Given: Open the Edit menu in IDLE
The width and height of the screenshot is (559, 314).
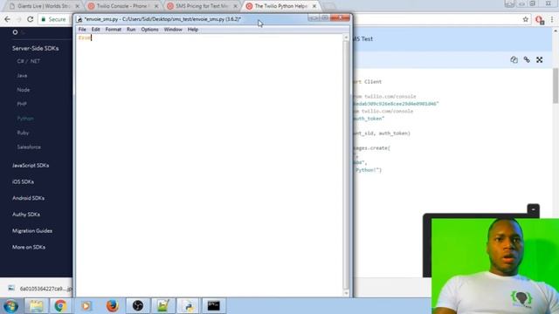Looking at the screenshot, I should (x=95, y=30).
